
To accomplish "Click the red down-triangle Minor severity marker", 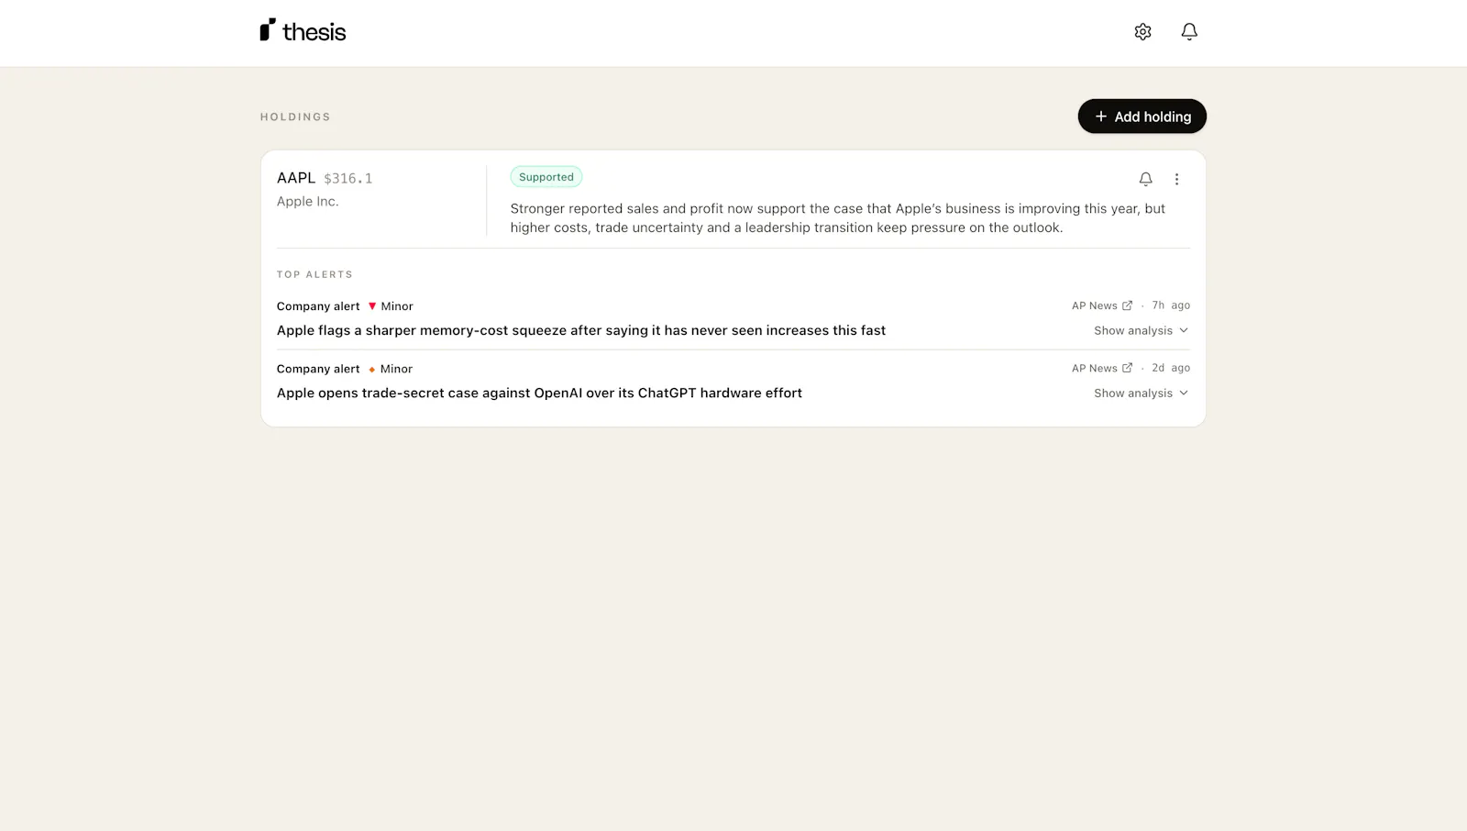I will (372, 306).
